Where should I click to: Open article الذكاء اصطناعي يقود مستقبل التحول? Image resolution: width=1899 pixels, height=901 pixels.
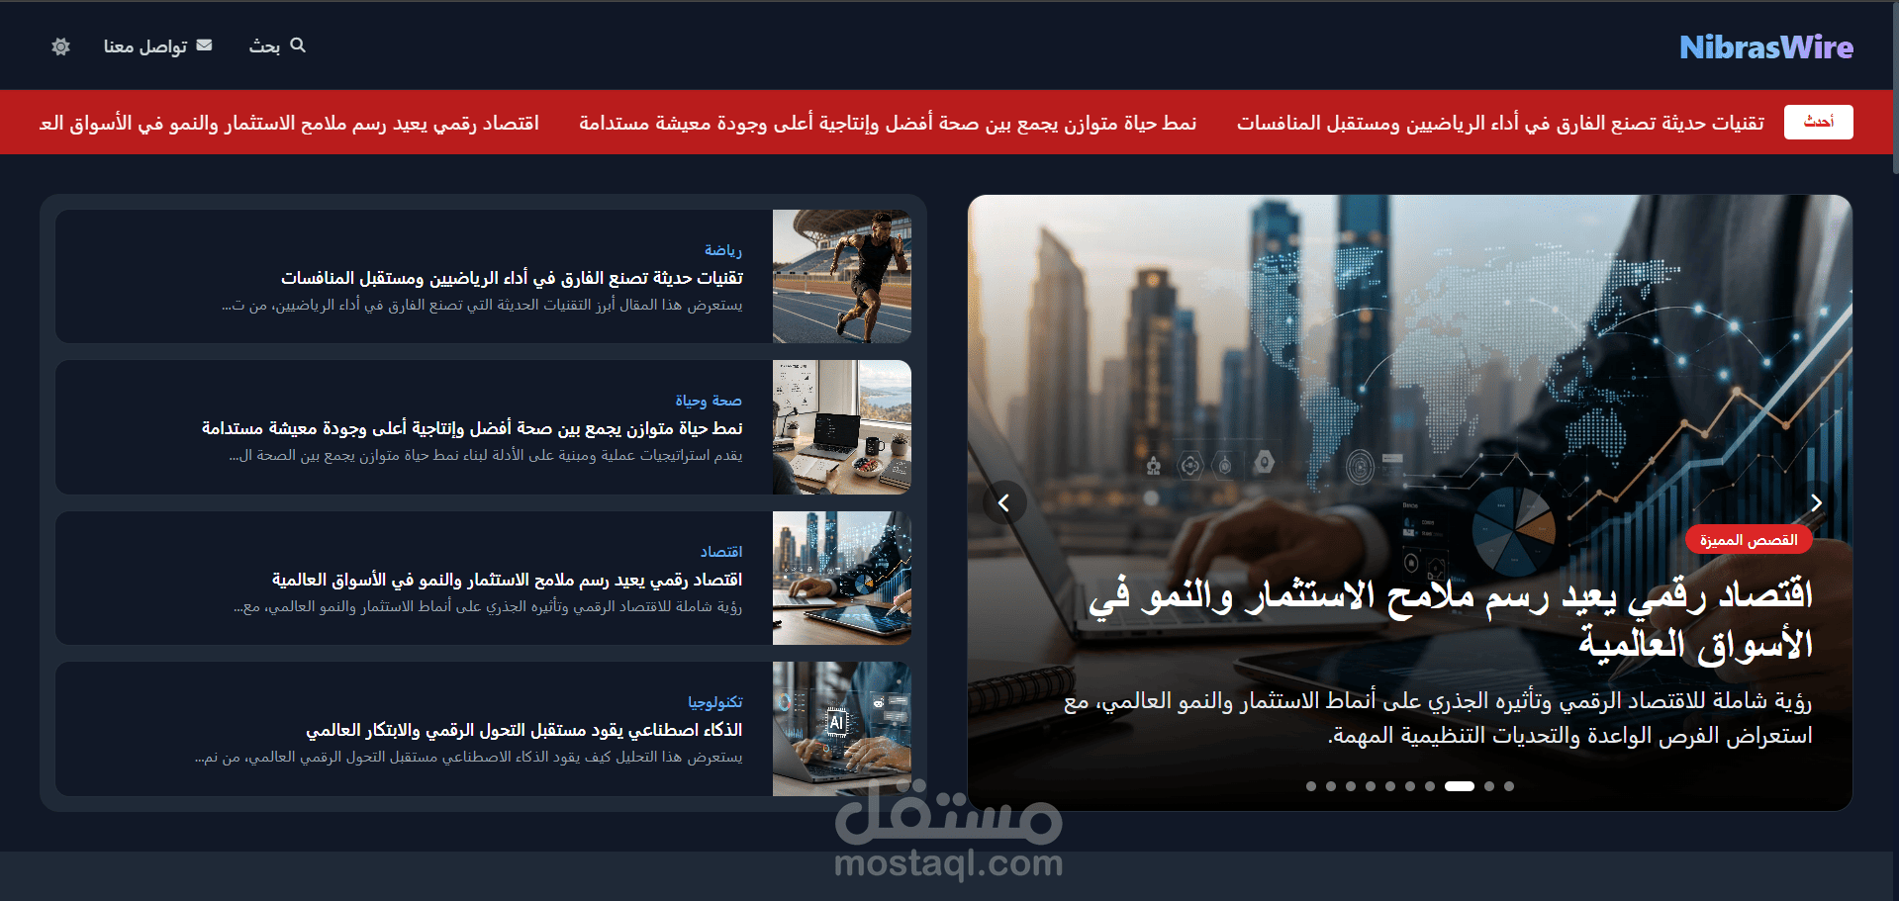coord(523,730)
